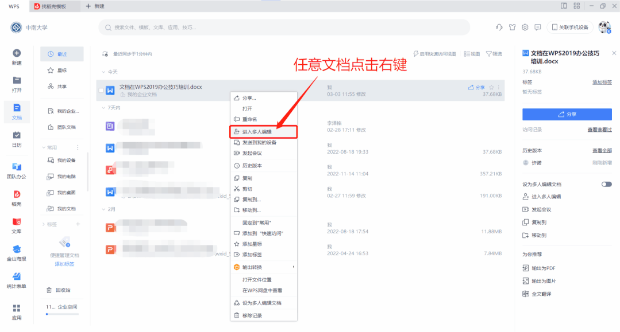This screenshot has height=332, width=620.
Task: Click the user avatar at top right
Action: (604, 28)
